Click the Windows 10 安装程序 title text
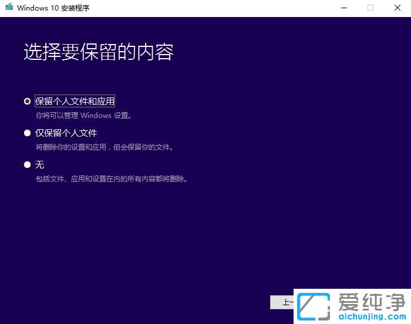411x324 pixels. pyautogui.click(x=53, y=8)
